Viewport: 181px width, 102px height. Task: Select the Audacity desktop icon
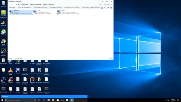click(3, 23)
